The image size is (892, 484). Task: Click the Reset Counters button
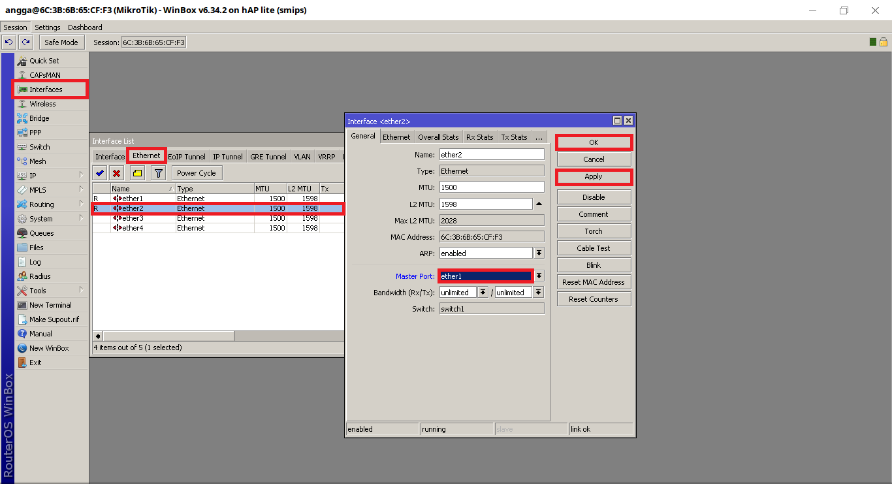click(x=594, y=299)
